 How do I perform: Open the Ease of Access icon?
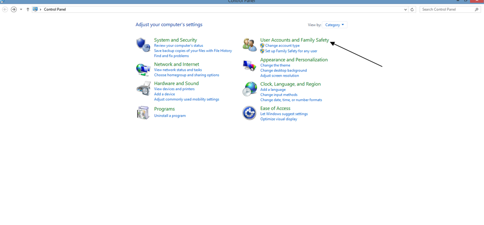tap(250, 113)
